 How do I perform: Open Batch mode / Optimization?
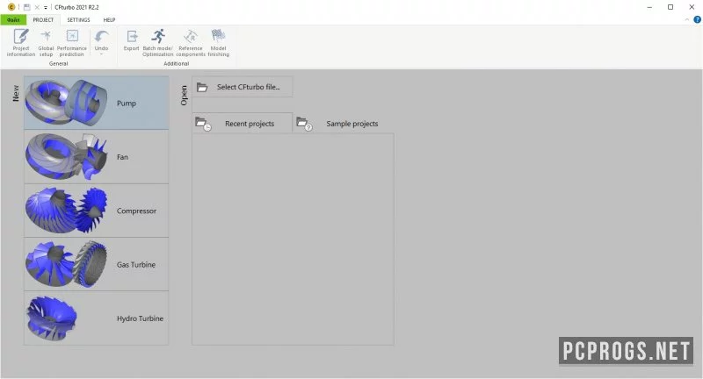(x=158, y=42)
